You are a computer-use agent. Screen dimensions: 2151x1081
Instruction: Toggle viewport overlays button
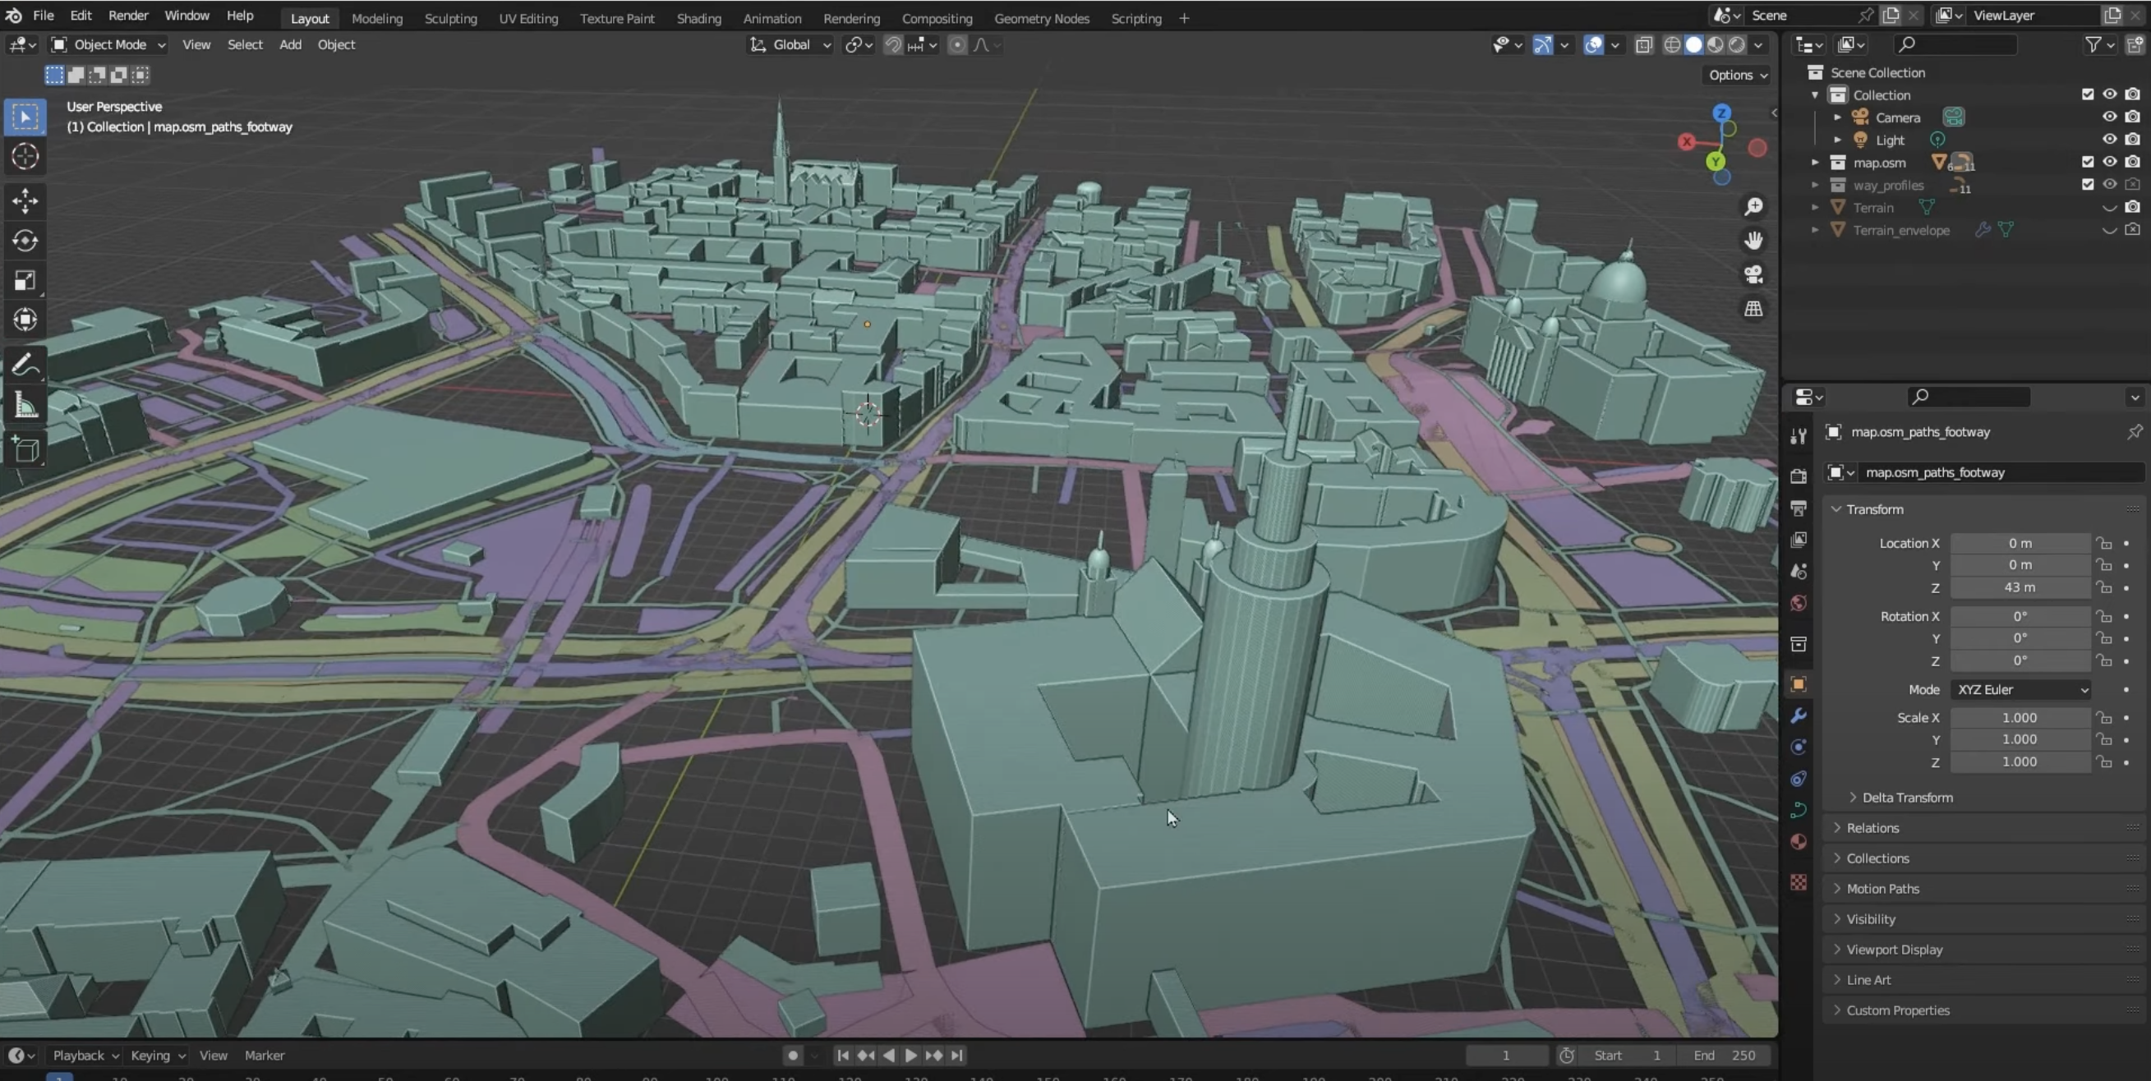point(1593,45)
